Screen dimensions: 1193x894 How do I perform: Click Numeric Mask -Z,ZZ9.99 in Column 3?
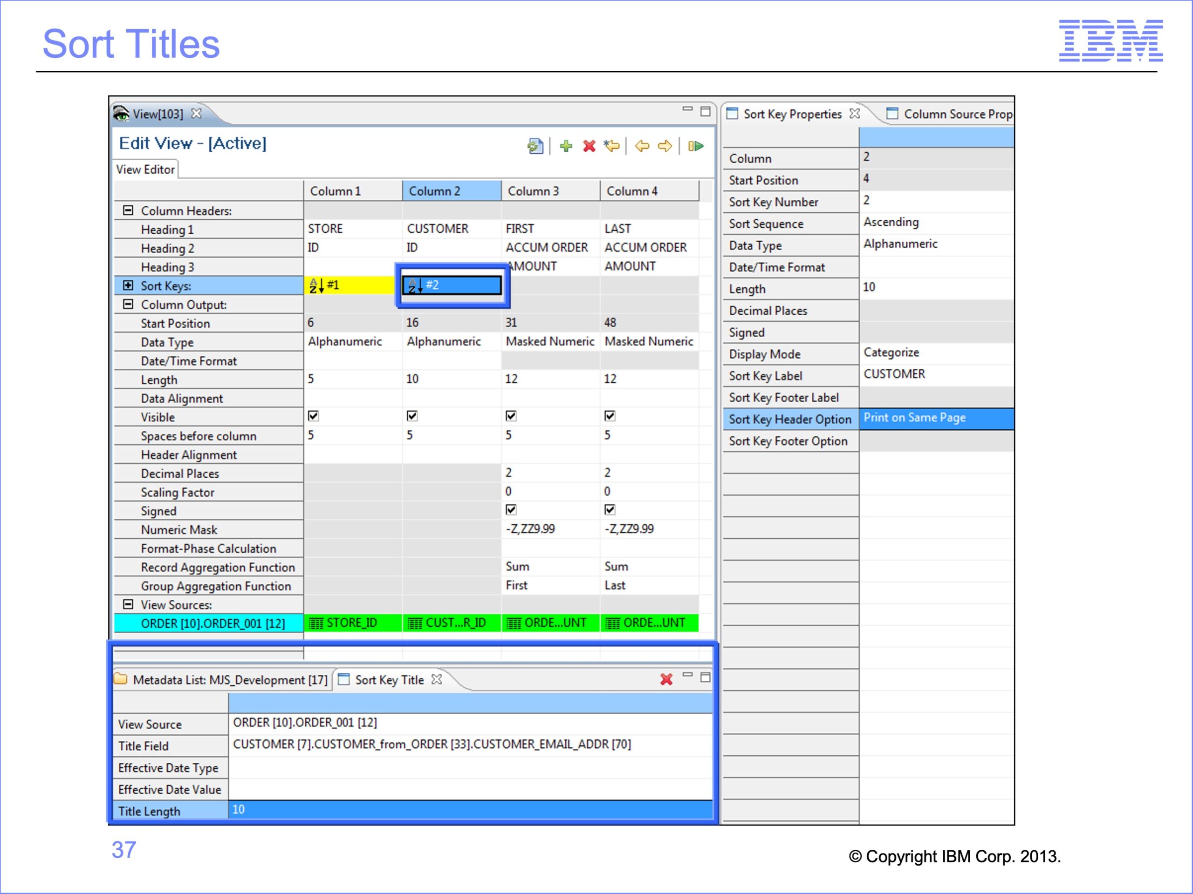[x=551, y=528]
